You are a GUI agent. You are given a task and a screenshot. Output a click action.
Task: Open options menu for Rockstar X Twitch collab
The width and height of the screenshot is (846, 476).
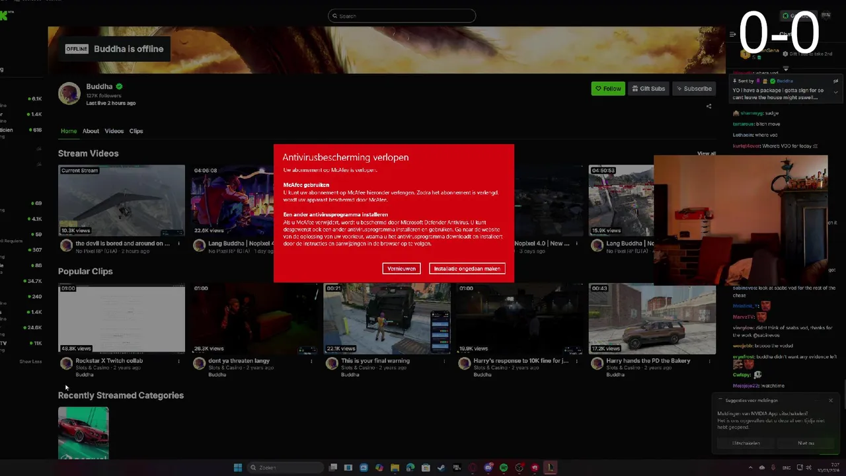coord(178,362)
